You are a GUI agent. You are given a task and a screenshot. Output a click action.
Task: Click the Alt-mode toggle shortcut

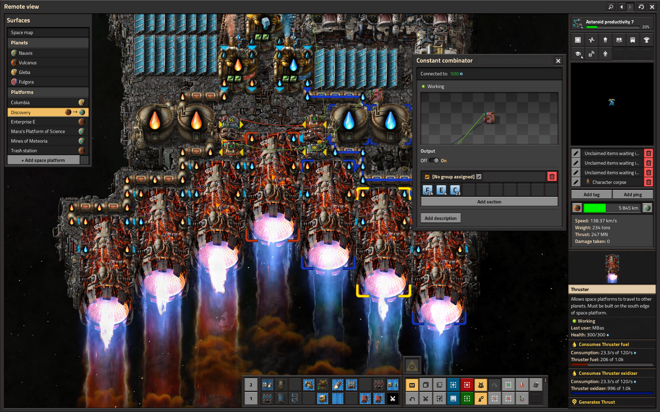click(412, 385)
